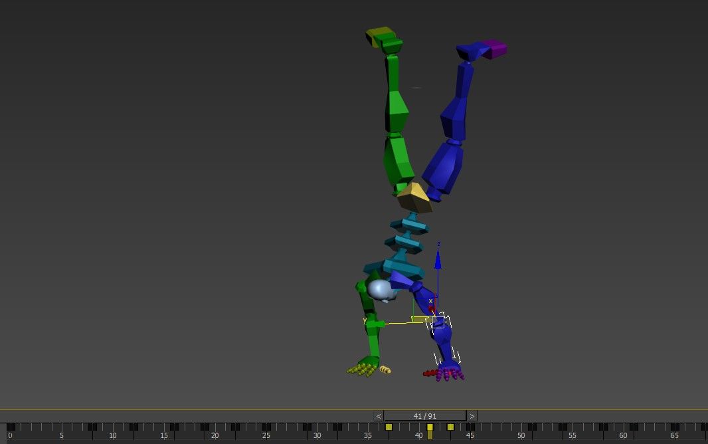The width and height of the screenshot is (708, 444).
Task: Click the next frame arrow on time slider
Action: (x=472, y=416)
